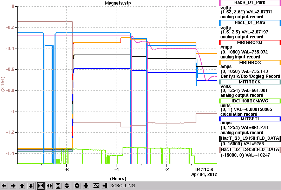Viewport: 281px width, 190px height.
Task: Pan the graph up with up arrow
Action: [22, 186]
